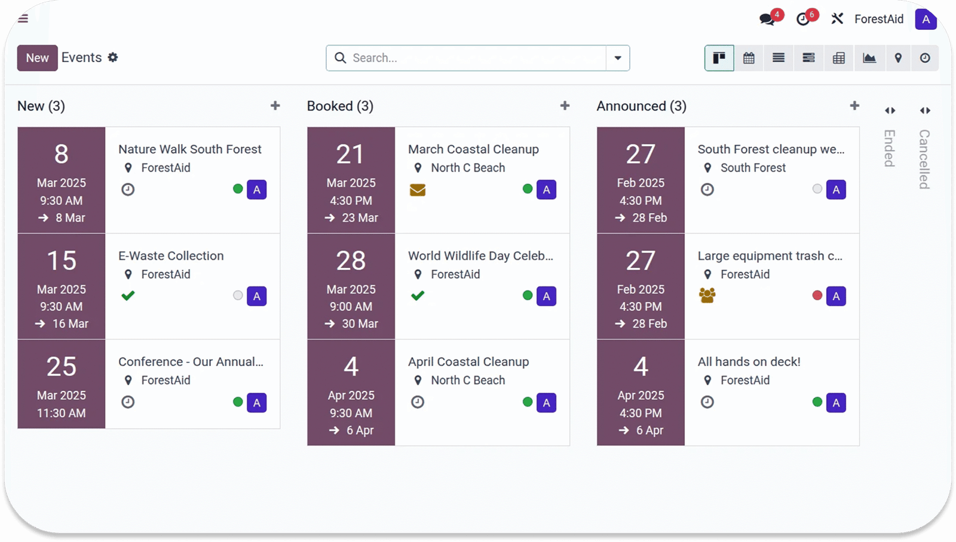Viewport: 956px width, 542px height.
Task: Open the main hamburger menu
Action: click(23, 19)
